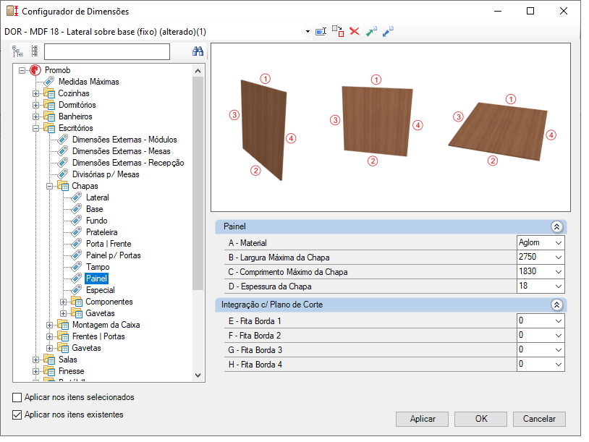Open the G - Fita Borda 3 dropdown
The height and width of the screenshot is (442, 589).
tap(559, 350)
